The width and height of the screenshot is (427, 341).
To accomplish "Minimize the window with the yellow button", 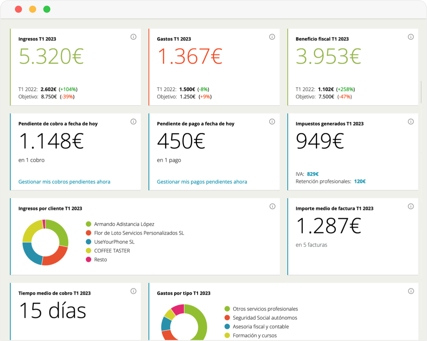I will pyautogui.click(x=33, y=10).
